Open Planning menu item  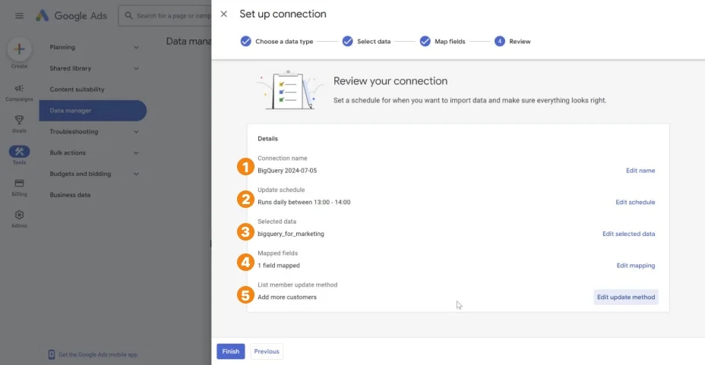pos(62,47)
